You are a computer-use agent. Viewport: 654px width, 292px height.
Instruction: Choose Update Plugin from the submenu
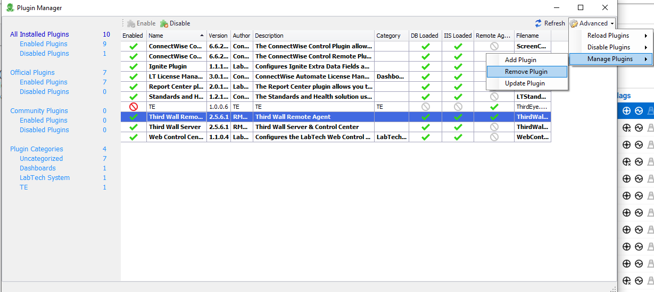click(x=527, y=83)
